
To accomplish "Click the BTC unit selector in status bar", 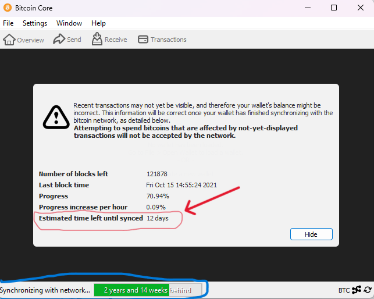I will pos(344,290).
